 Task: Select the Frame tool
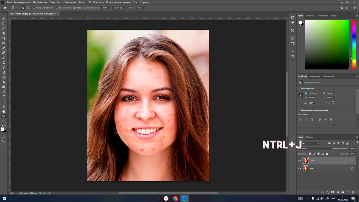click(x=4, y=43)
